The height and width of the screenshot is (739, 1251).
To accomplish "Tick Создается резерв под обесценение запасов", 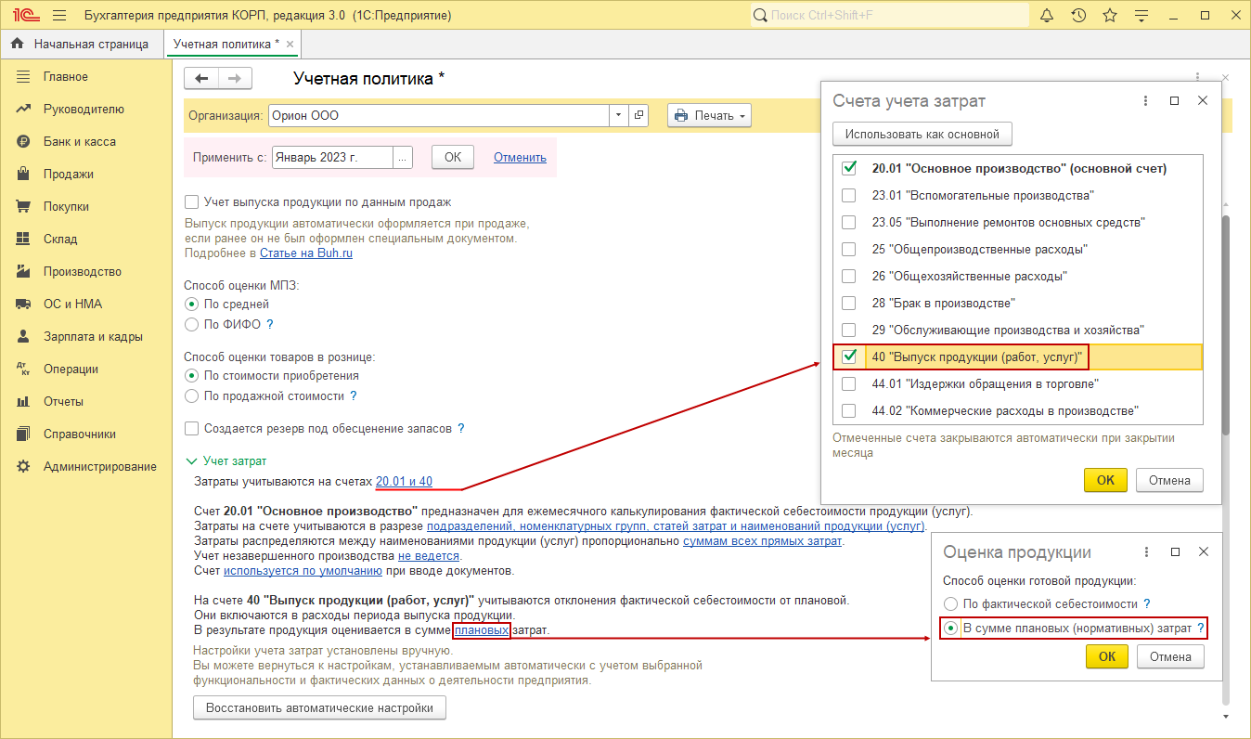I will pyautogui.click(x=192, y=429).
